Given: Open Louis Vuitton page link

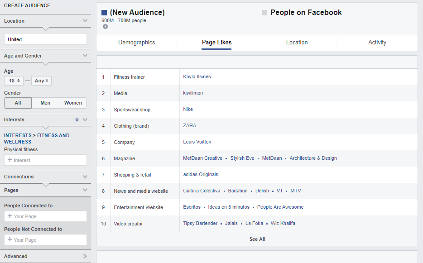Looking at the screenshot, I should click(x=197, y=142).
